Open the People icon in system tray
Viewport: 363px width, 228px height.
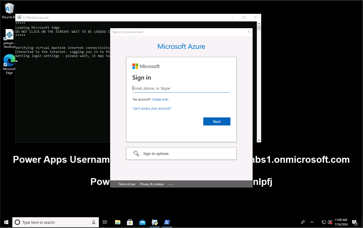point(303,222)
